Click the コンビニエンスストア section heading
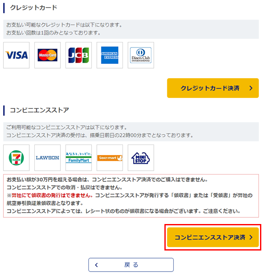The width and height of the screenshot is (268, 277). point(39,110)
